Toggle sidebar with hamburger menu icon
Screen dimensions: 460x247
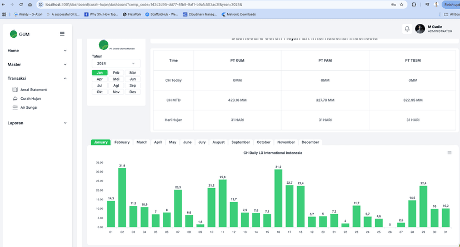[62, 34]
